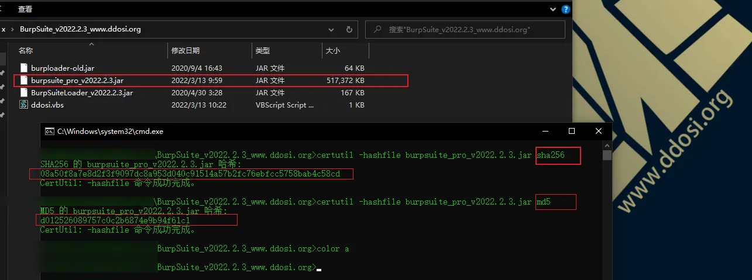752x280 pixels.
Task: Click the MD5 hash value line in cmd
Action: point(115,220)
